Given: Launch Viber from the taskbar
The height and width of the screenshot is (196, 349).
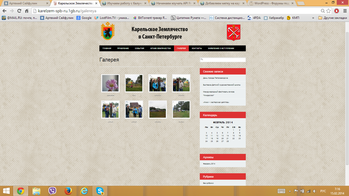Looking at the screenshot, I should tap(52, 191).
